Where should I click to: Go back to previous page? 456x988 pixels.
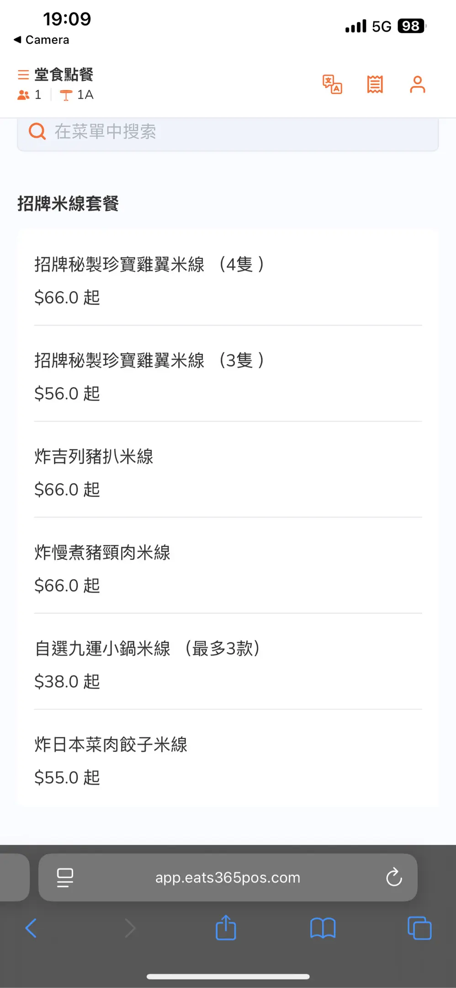pyautogui.click(x=31, y=928)
